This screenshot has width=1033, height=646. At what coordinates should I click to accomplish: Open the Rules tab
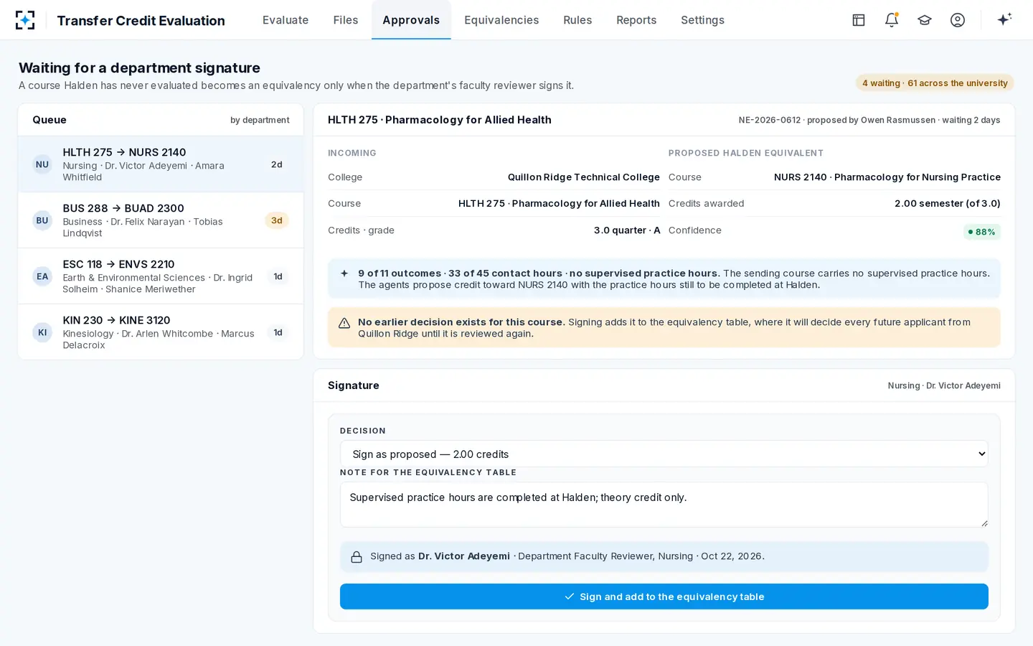click(x=577, y=20)
